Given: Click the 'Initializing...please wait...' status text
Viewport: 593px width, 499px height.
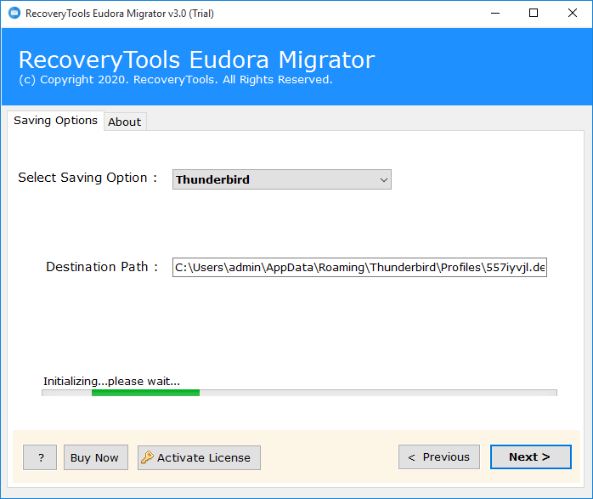Looking at the screenshot, I should click(x=111, y=381).
